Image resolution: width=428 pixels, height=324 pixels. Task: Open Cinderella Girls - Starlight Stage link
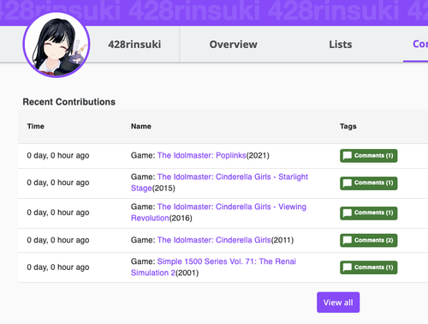(x=219, y=183)
